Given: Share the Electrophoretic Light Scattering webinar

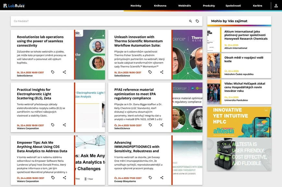Looking at the screenshot, I should [x=64, y=125].
